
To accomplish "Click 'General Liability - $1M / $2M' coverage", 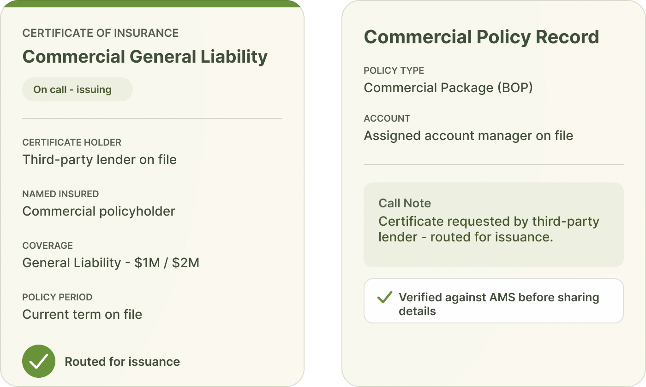I will coord(111,263).
